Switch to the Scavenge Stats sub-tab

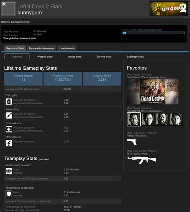(x=135, y=57)
